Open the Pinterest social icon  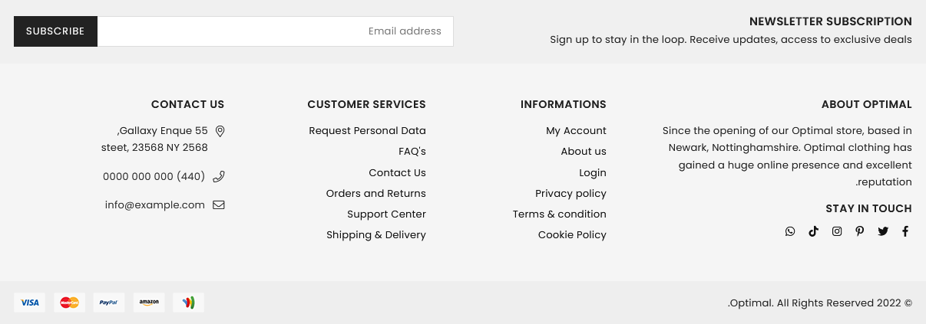click(860, 231)
